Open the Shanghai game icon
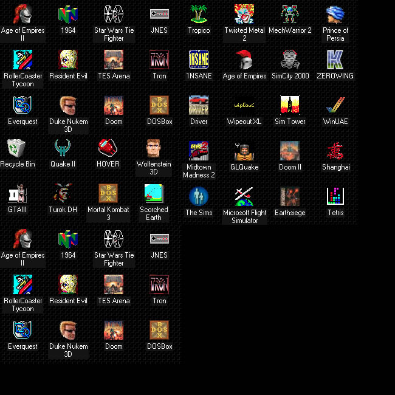The image size is (395, 395). (x=335, y=151)
